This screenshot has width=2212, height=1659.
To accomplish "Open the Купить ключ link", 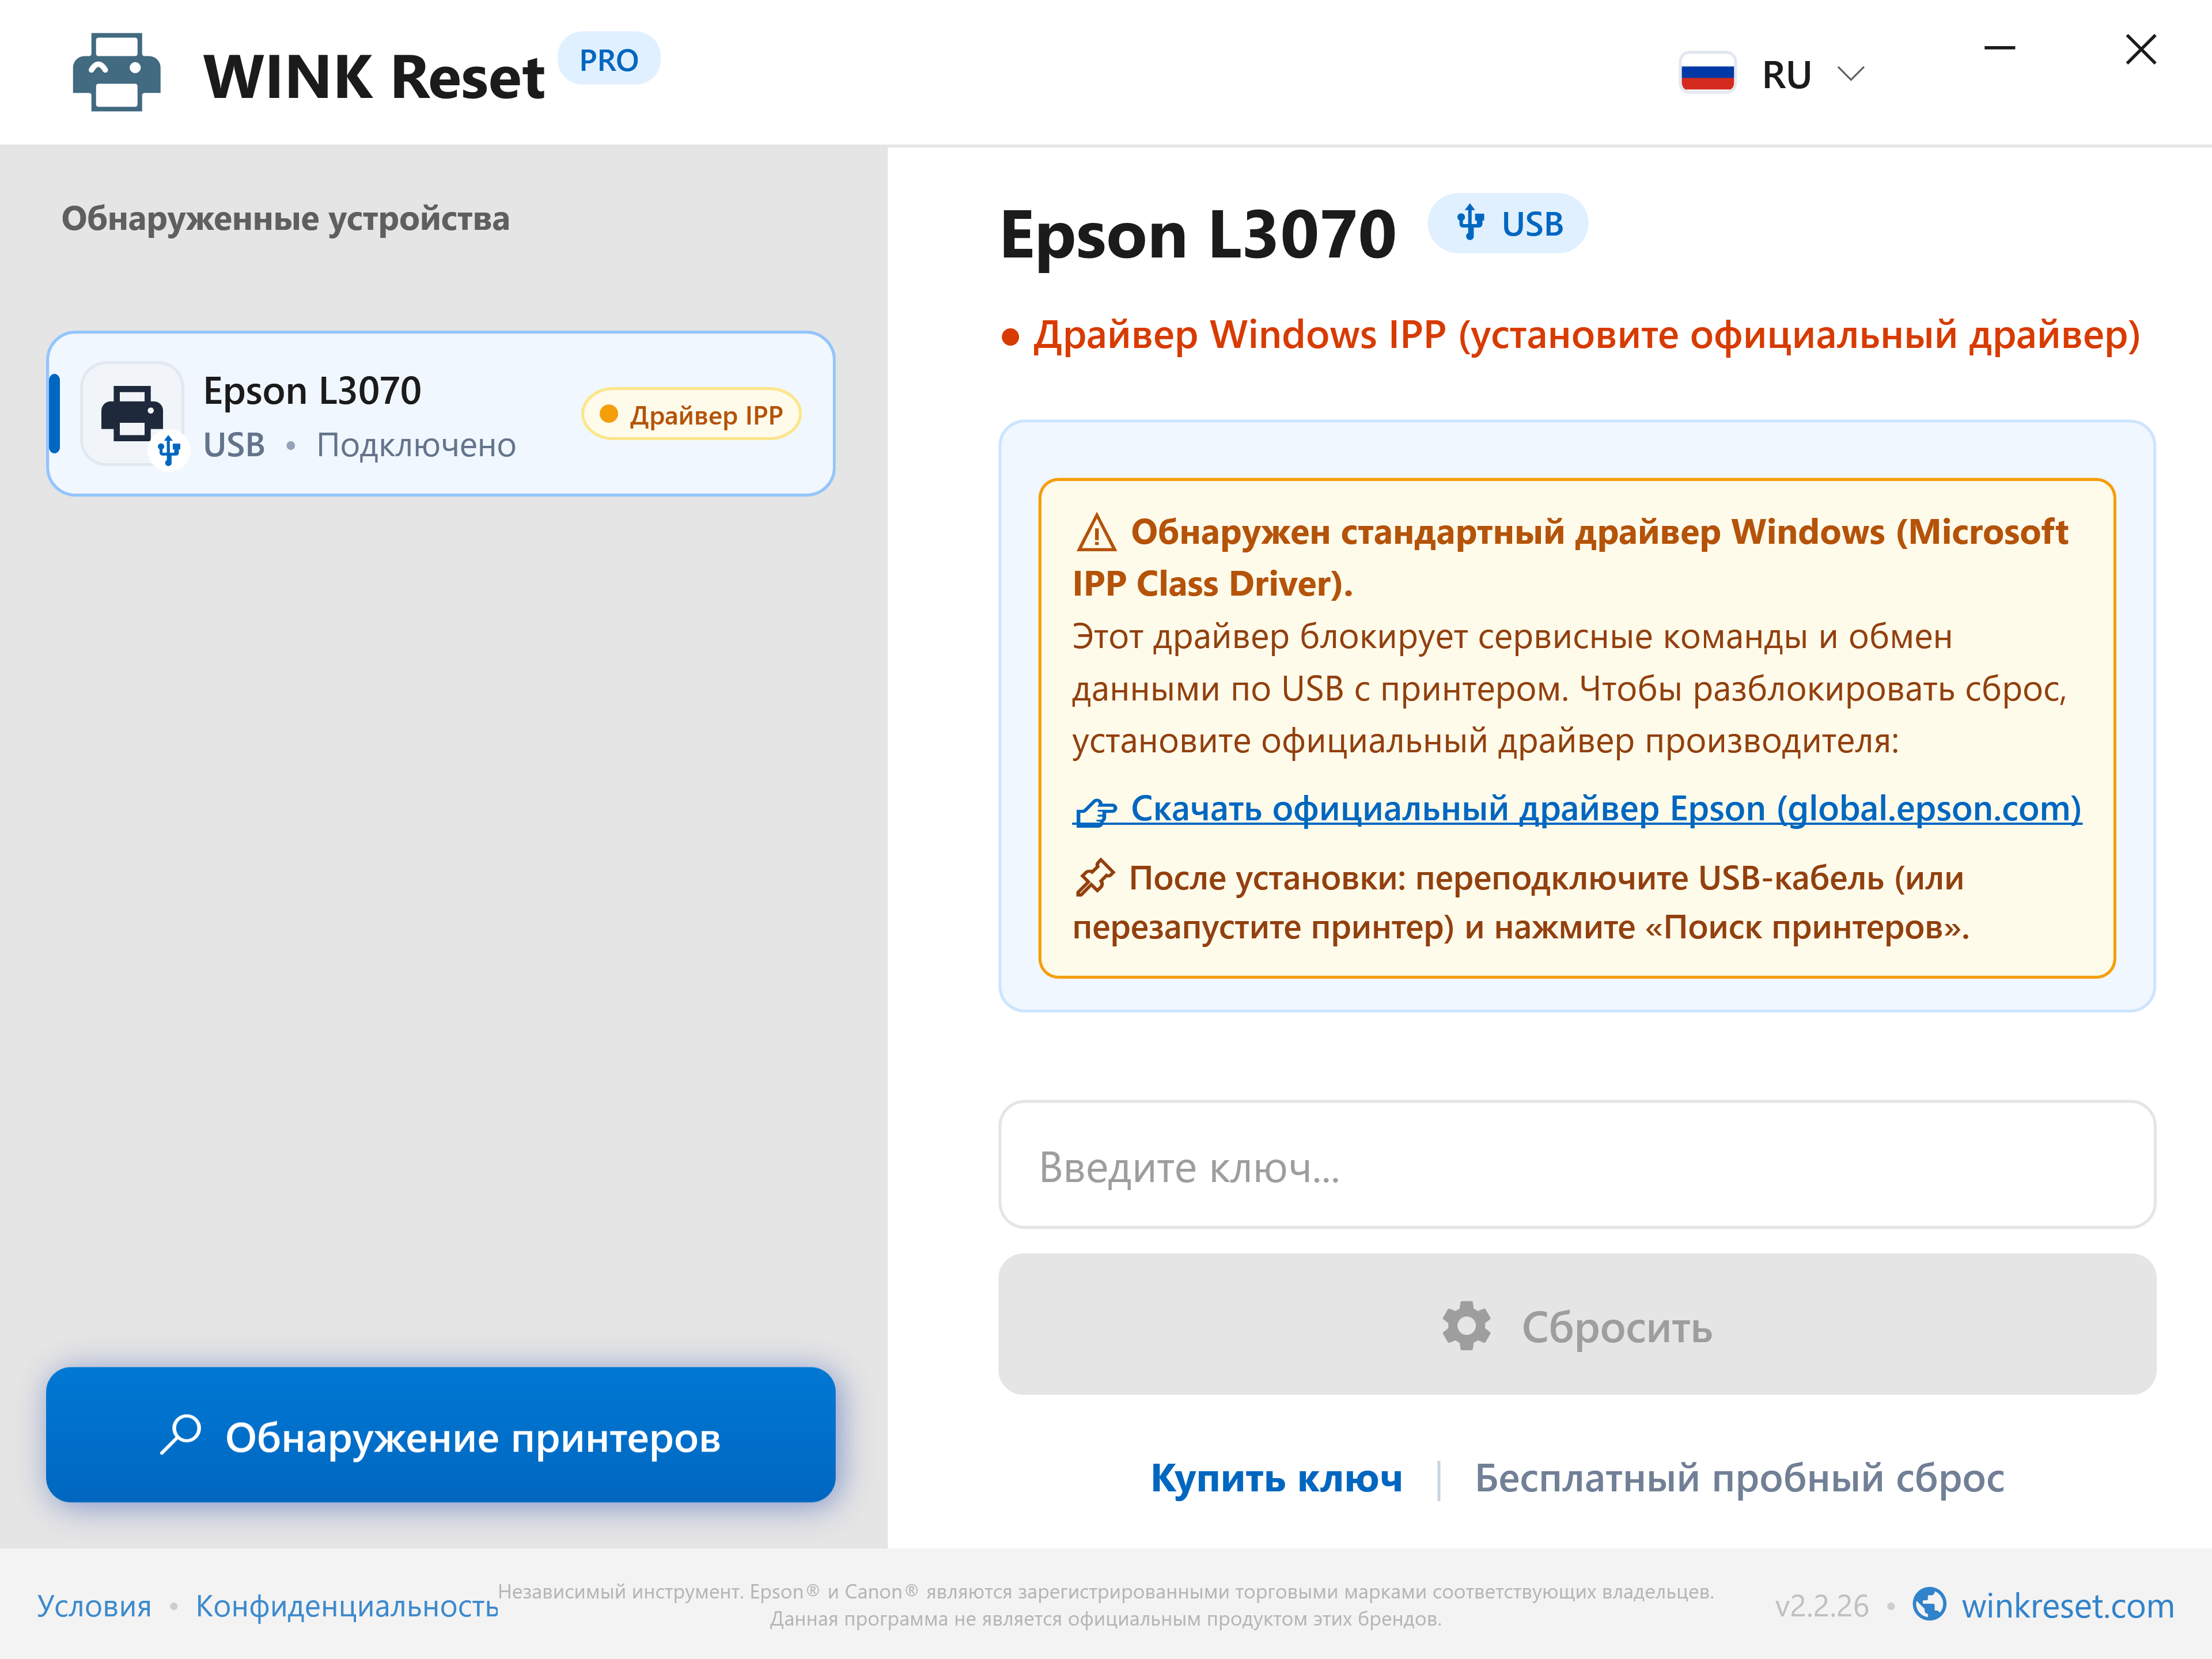I will (1276, 1478).
